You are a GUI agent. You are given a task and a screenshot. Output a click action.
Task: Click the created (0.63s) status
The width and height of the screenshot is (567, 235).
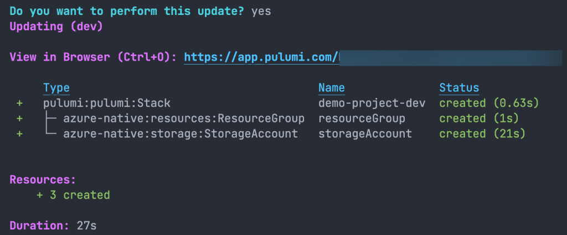pyautogui.click(x=489, y=103)
